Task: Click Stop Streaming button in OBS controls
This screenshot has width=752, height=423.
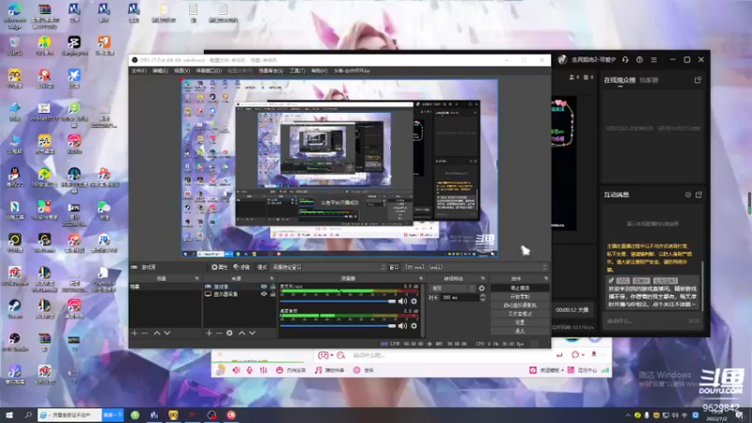Action: [x=520, y=289]
